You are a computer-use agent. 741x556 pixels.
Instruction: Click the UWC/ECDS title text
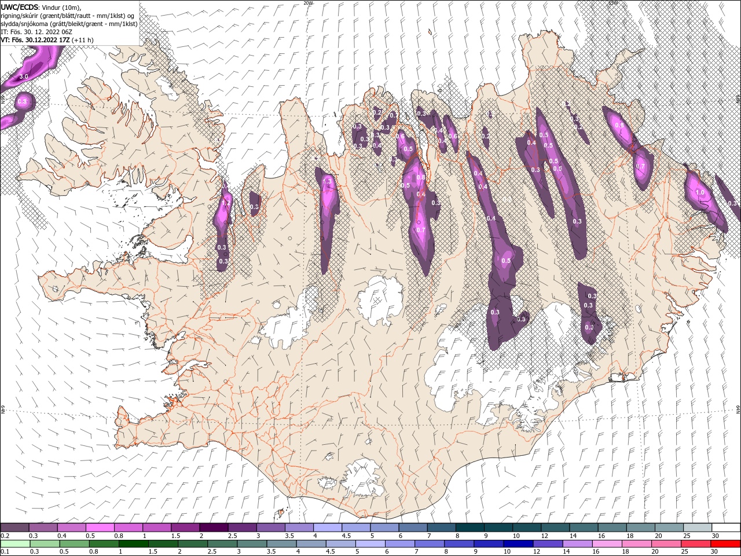point(19,7)
